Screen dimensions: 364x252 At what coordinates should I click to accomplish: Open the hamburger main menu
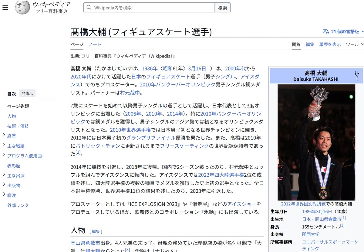pos(5,8)
